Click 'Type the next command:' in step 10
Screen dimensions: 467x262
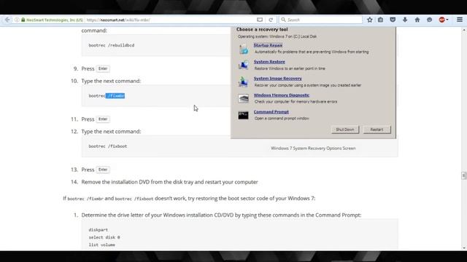(x=111, y=81)
